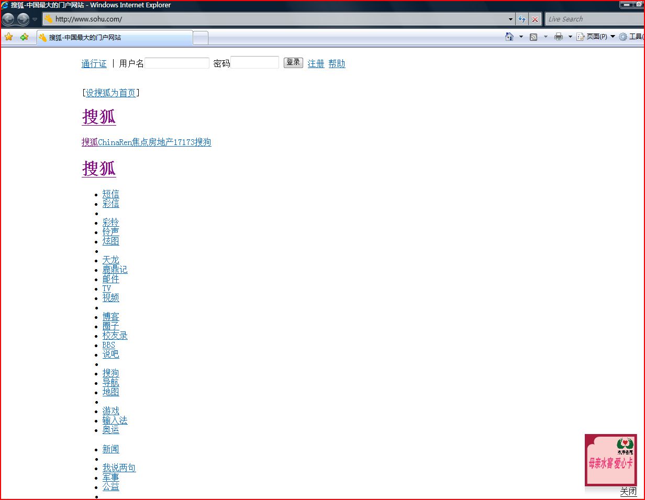Click the 密码 password field
This screenshot has height=500, width=645.
(x=255, y=63)
